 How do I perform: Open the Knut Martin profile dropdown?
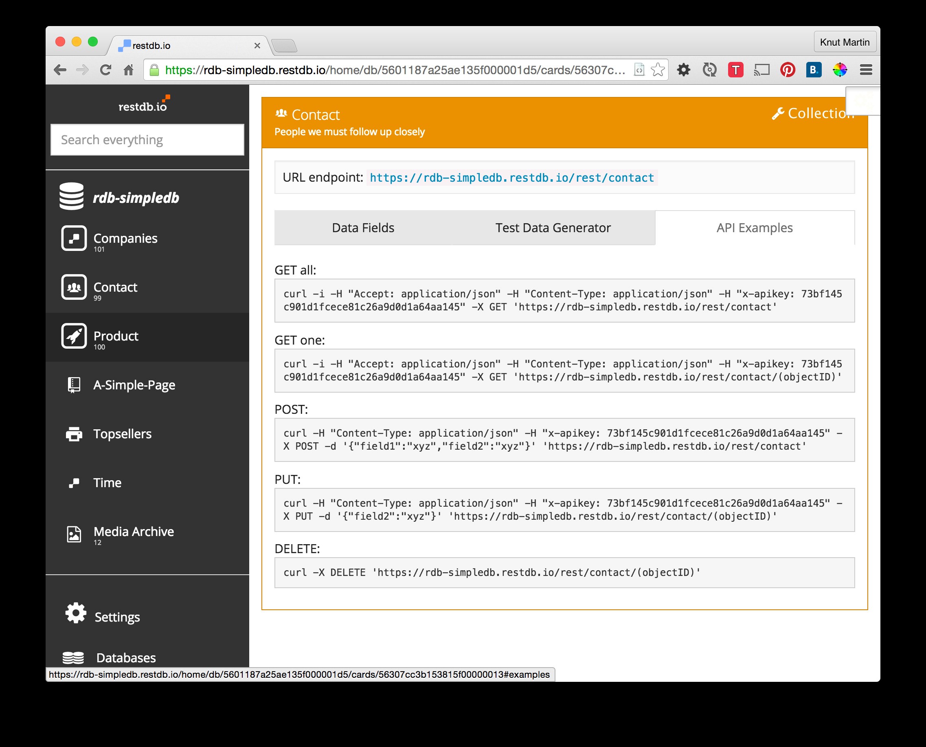click(845, 42)
